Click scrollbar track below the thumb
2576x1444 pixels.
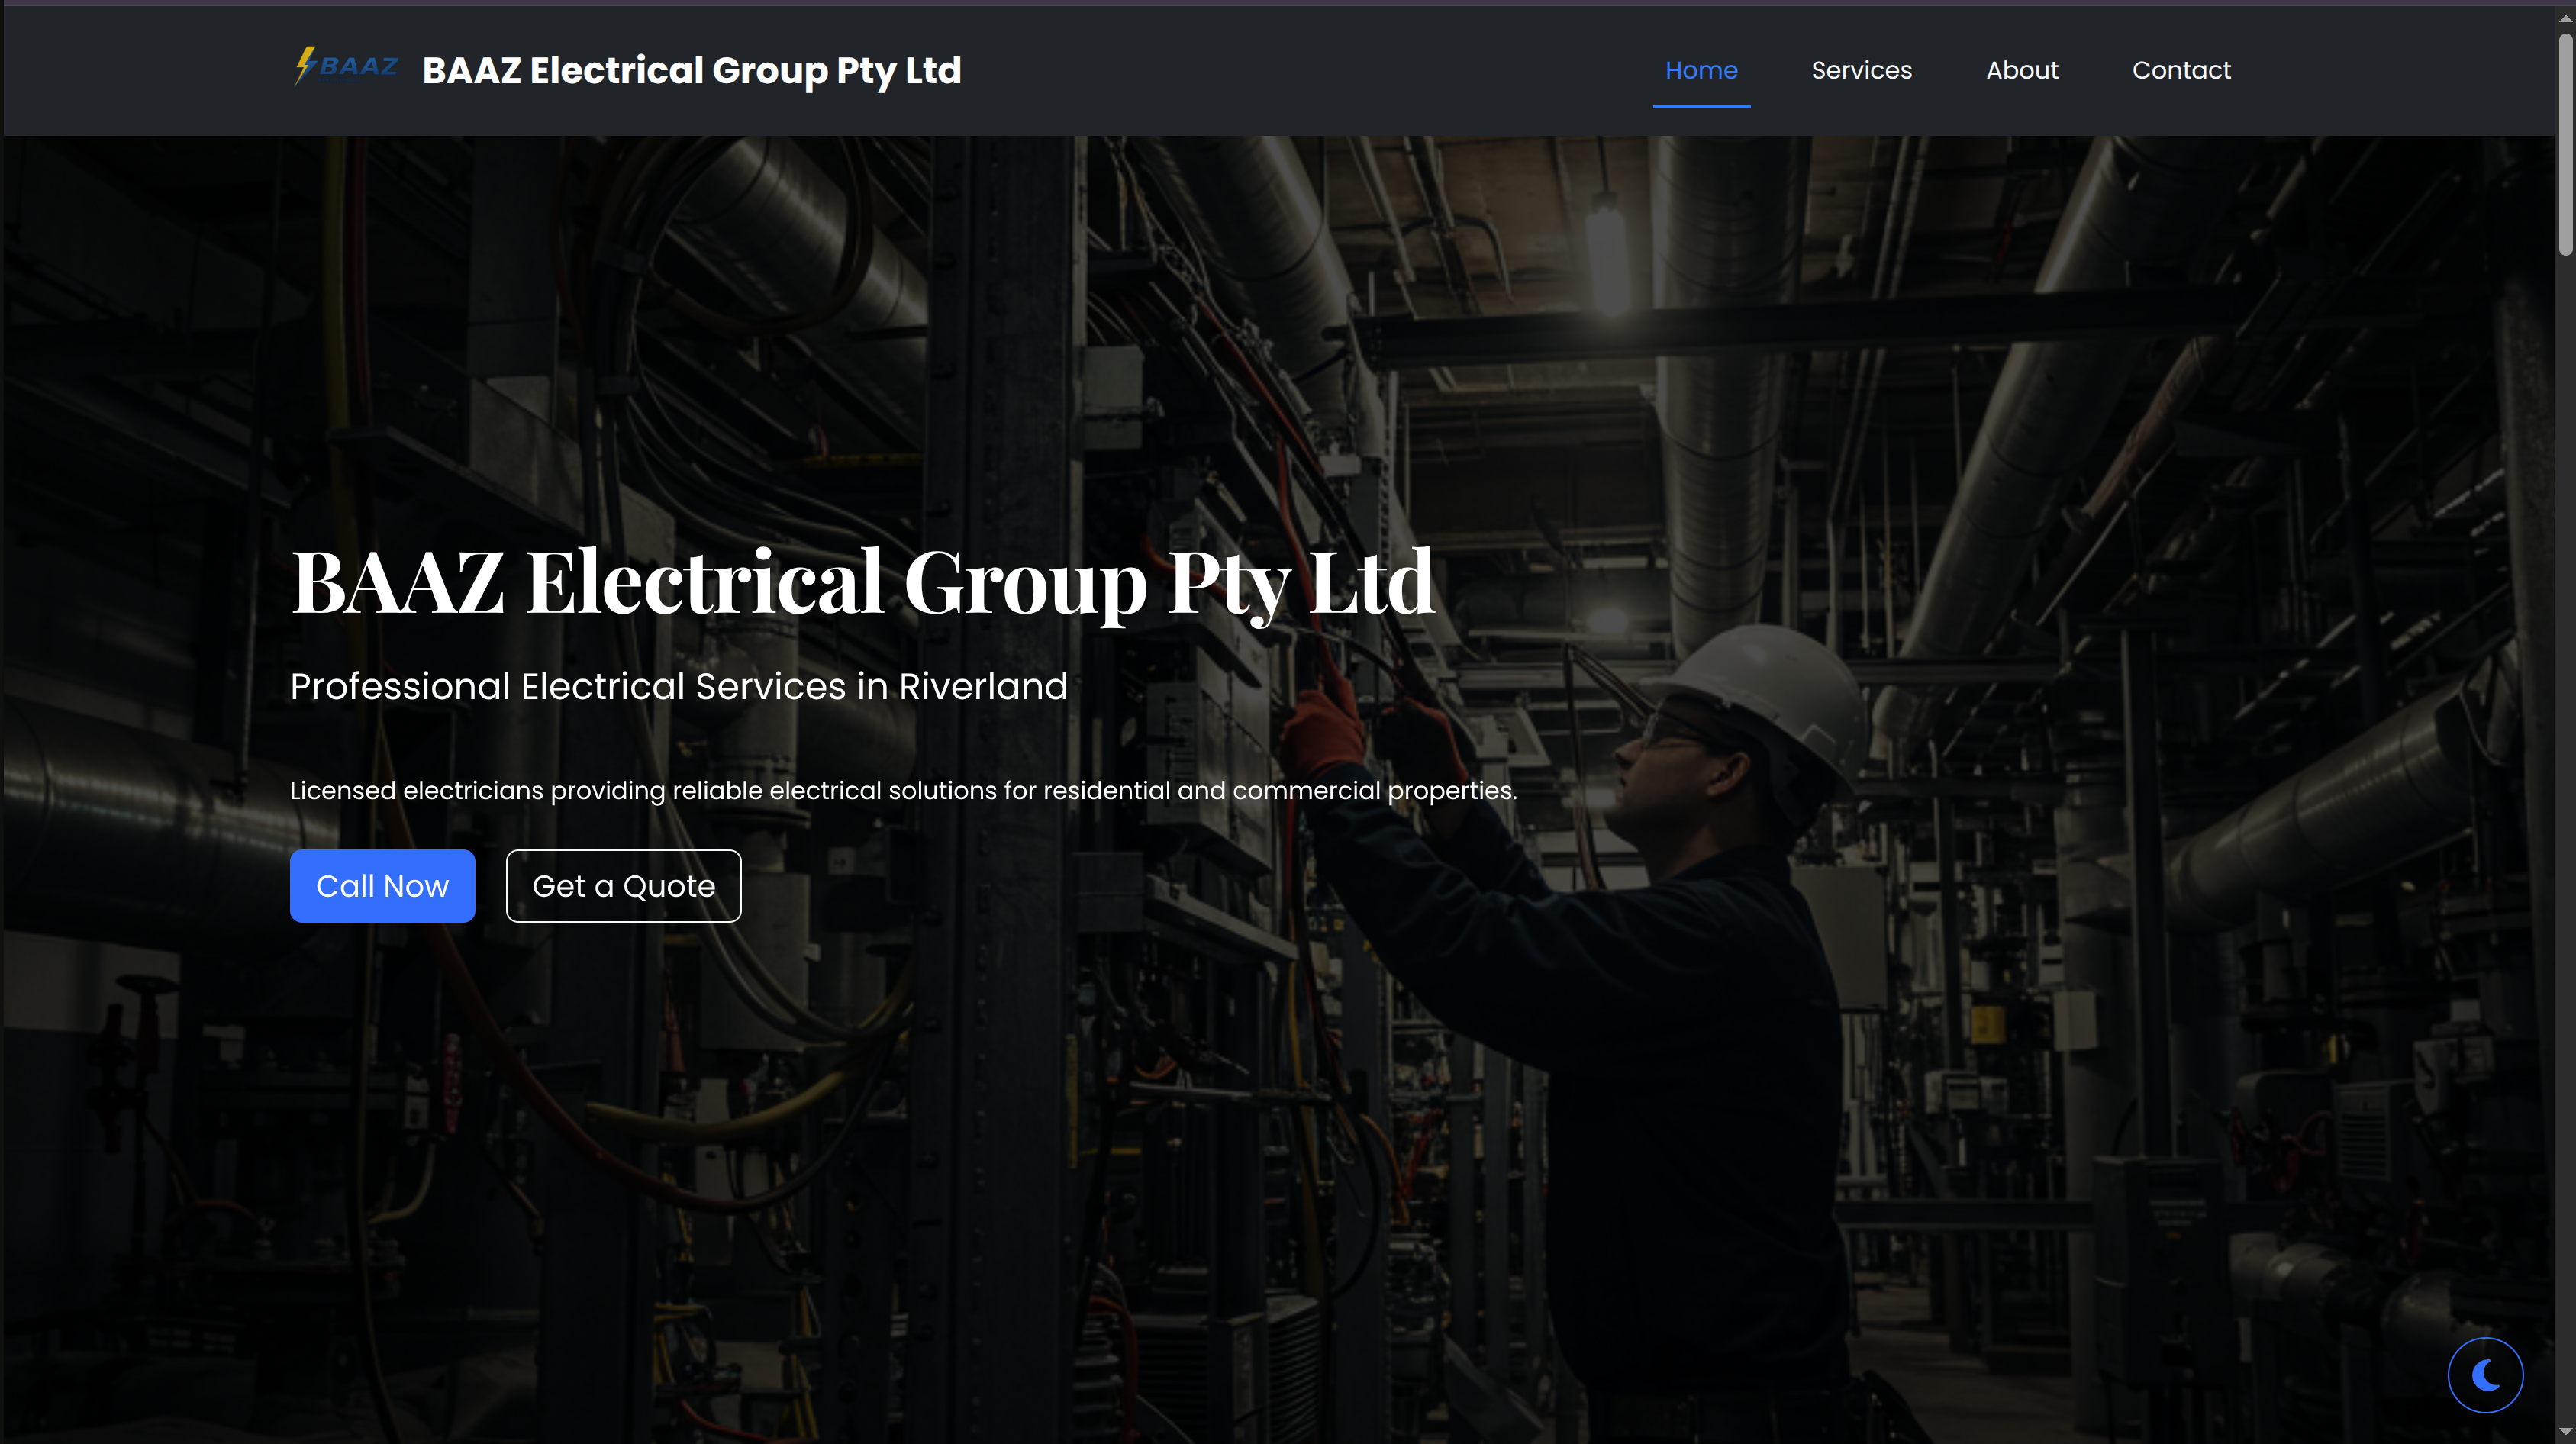pos(2565,800)
